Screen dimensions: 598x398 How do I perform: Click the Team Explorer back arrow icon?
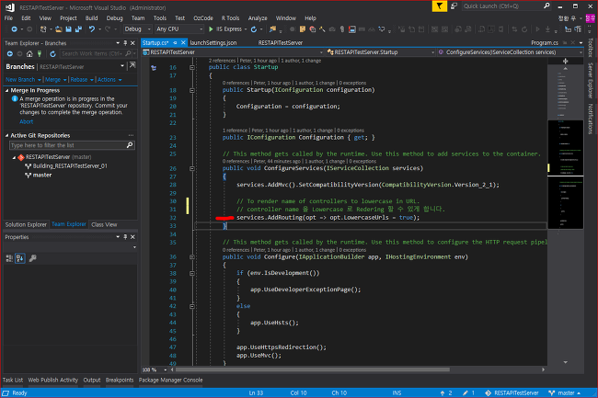(10, 53)
